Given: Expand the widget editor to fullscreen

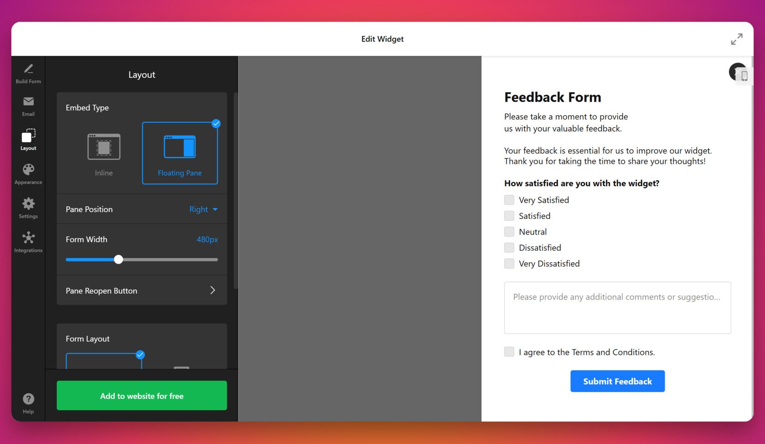Looking at the screenshot, I should pyautogui.click(x=736, y=39).
